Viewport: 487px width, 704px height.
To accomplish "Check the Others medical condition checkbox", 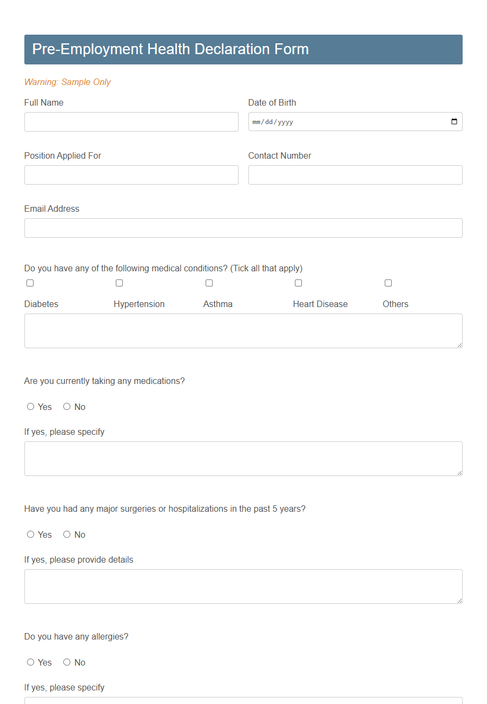I will [388, 283].
